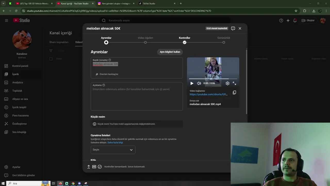Open a new browser tab with plus
The width and height of the screenshot is (330, 186).
coord(181,4)
